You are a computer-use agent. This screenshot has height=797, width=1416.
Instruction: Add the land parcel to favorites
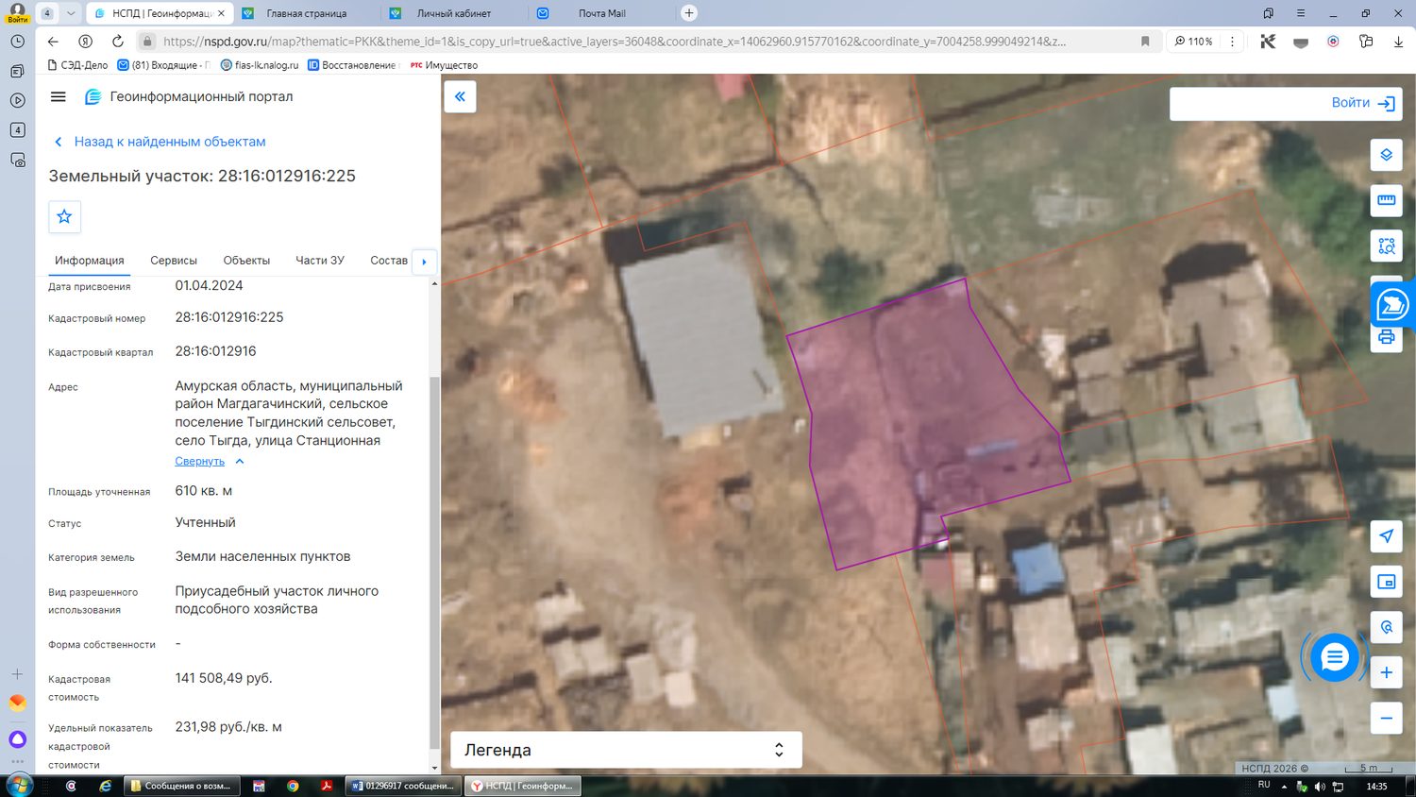tap(64, 216)
